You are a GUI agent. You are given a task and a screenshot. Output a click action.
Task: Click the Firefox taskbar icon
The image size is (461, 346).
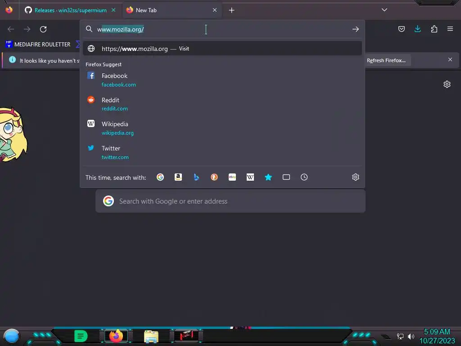[x=116, y=336]
